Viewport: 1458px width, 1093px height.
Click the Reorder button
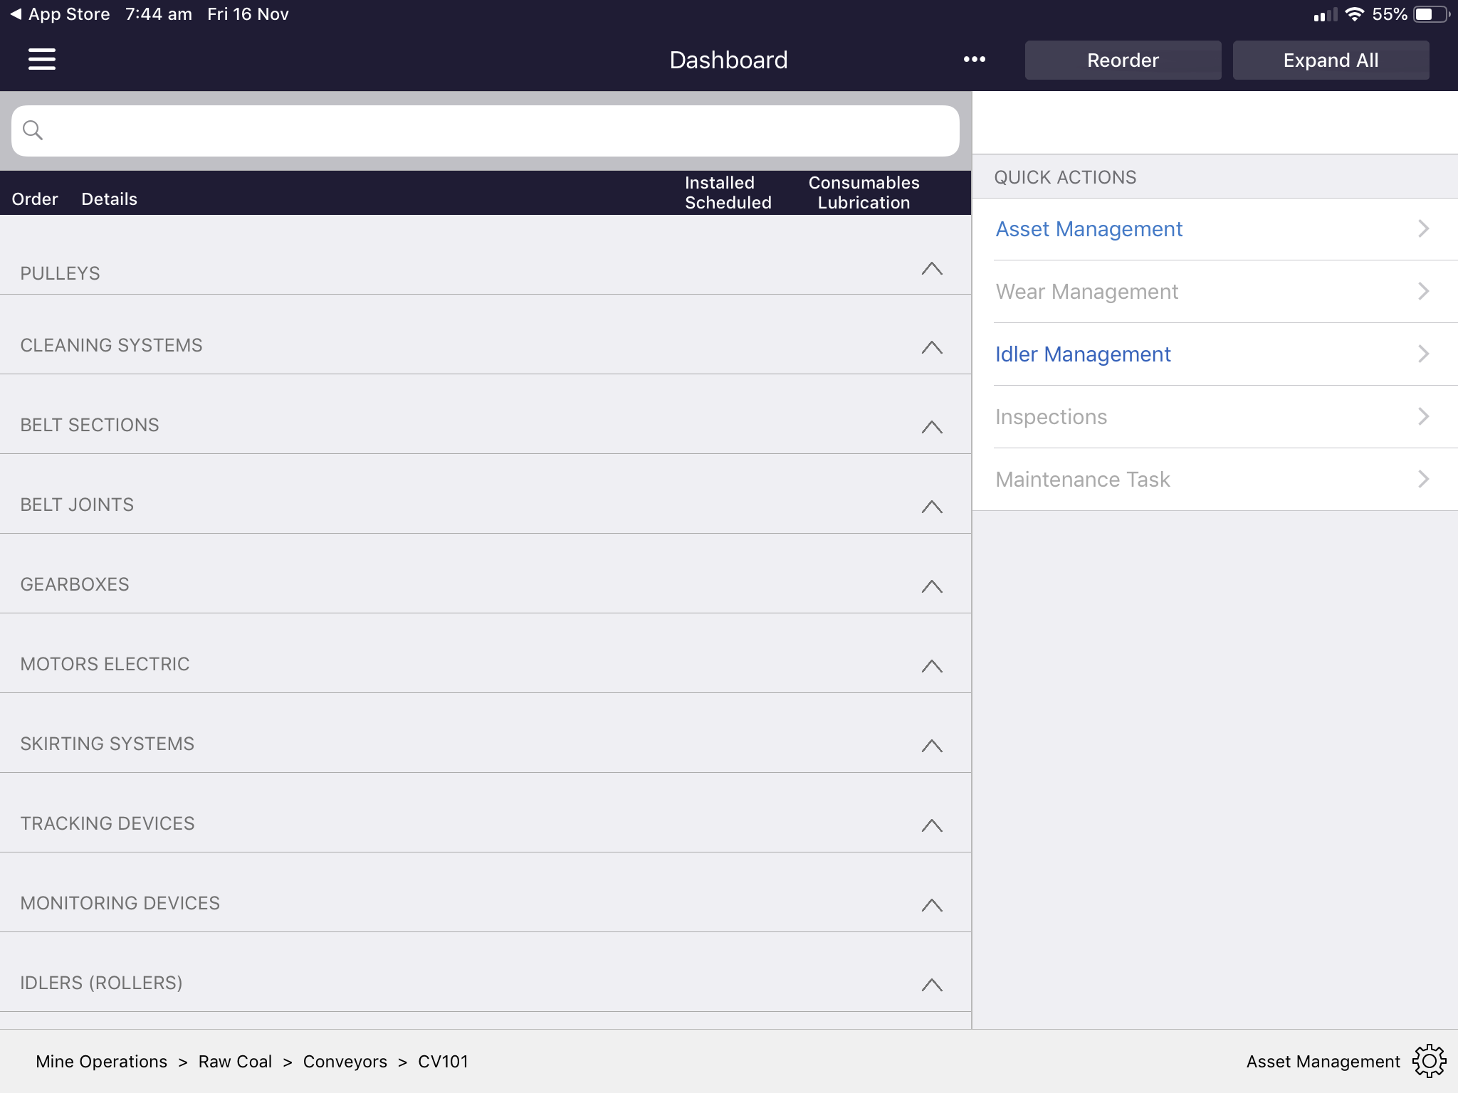(x=1123, y=60)
